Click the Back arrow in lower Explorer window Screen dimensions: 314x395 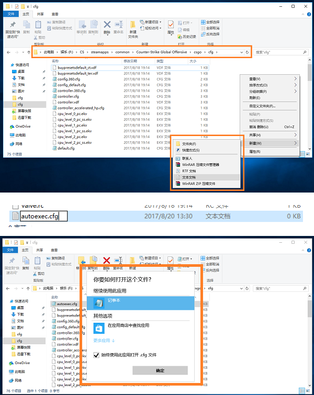click(x=8, y=288)
